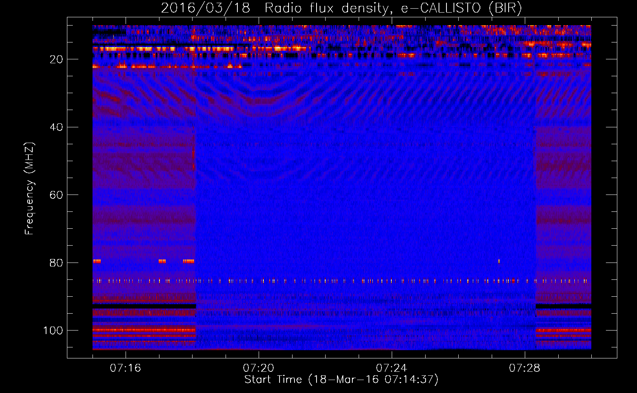This screenshot has width=637, height=393.
Task: Click the 'Start Time (18-Mar-16 07:14:37)' label
Action: (x=341, y=380)
